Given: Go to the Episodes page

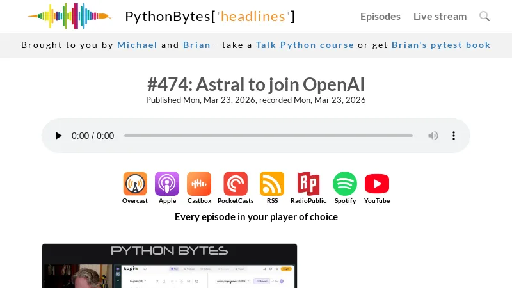Looking at the screenshot, I should (x=380, y=17).
